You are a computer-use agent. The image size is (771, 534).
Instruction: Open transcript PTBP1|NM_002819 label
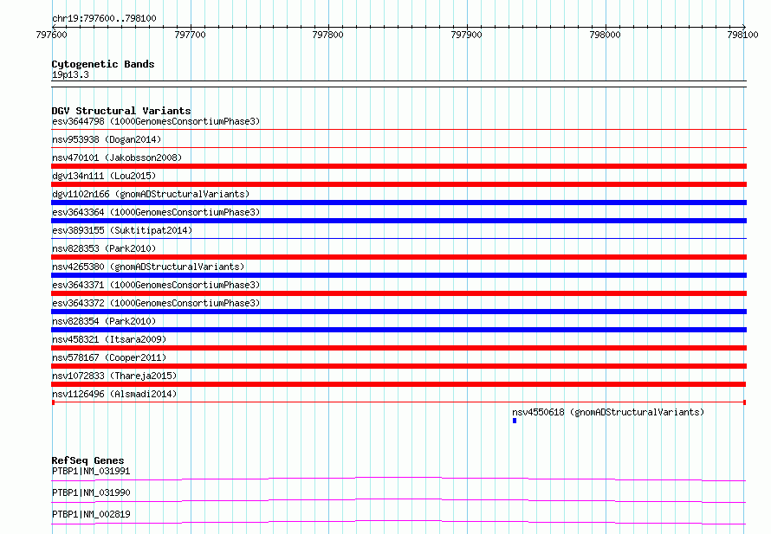pyautogui.click(x=91, y=514)
